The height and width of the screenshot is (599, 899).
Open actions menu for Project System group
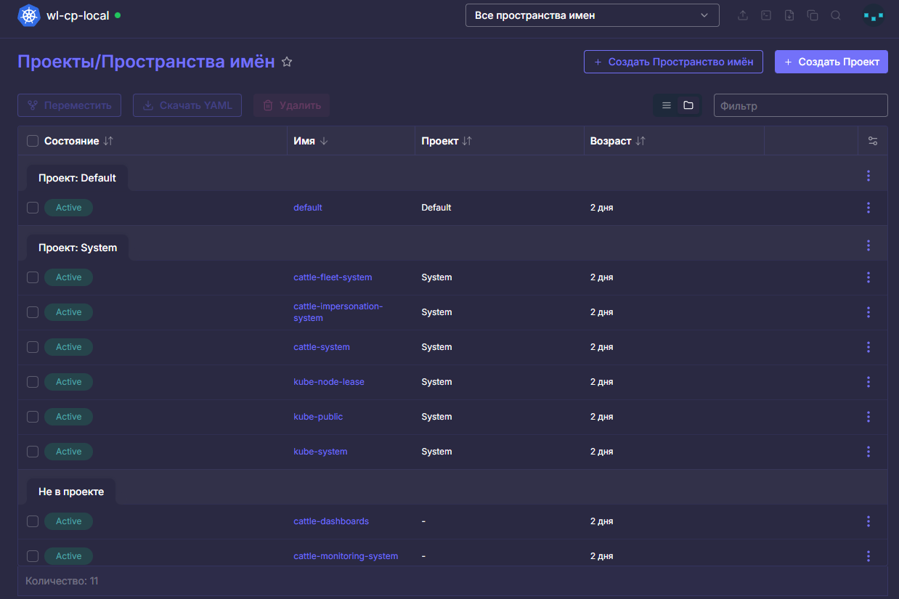click(x=869, y=245)
